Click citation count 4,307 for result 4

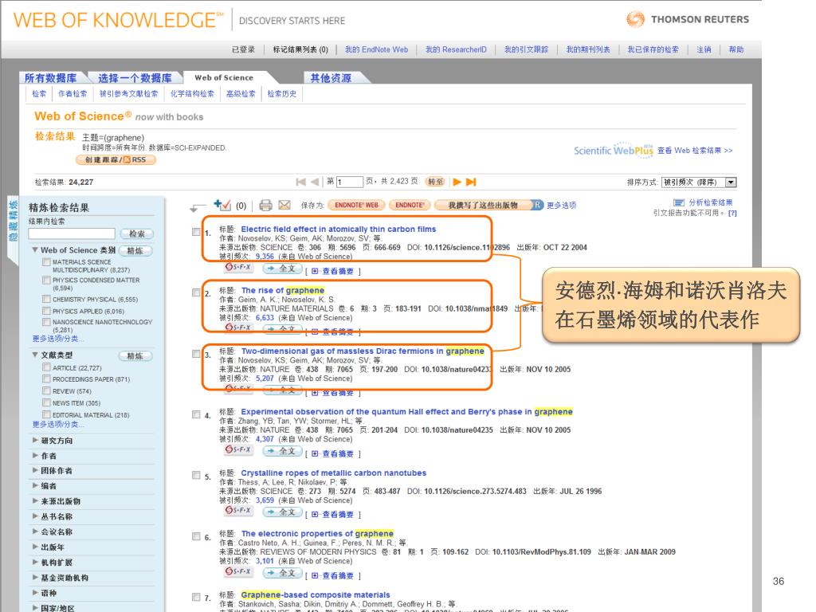coord(265,439)
